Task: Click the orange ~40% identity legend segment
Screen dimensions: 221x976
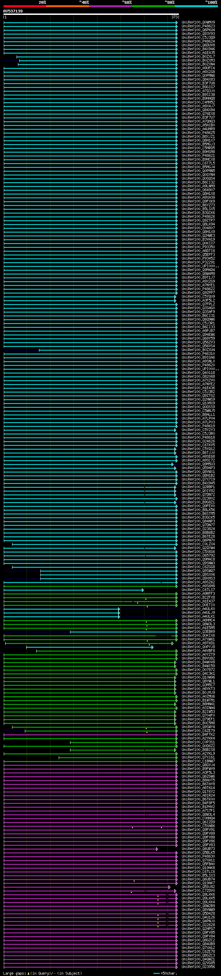Action: click(x=68, y=6)
